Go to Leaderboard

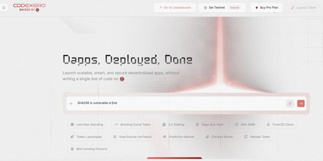click(175, 8)
